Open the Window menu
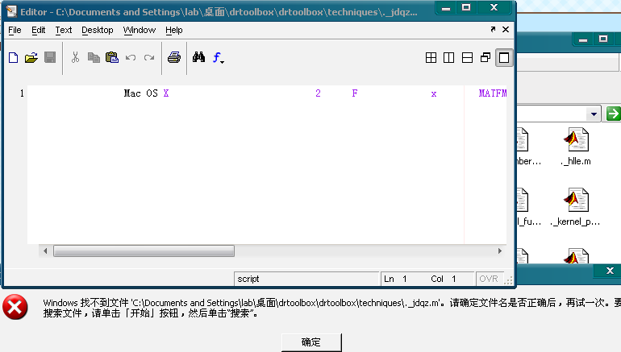 point(140,30)
